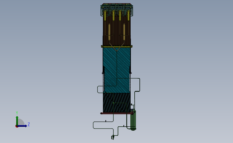Select the yellow flange ring between brown and teal sections
The image size is (233, 143).
(x=117, y=46)
